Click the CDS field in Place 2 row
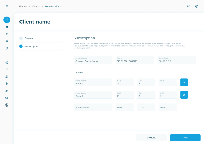This screenshot has width=204, height=144. [146, 95]
